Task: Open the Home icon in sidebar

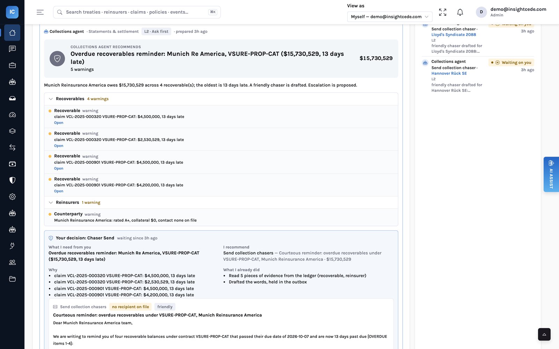Action: click(12, 33)
